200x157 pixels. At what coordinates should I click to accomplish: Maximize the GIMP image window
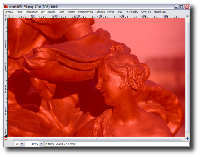(182, 7)
